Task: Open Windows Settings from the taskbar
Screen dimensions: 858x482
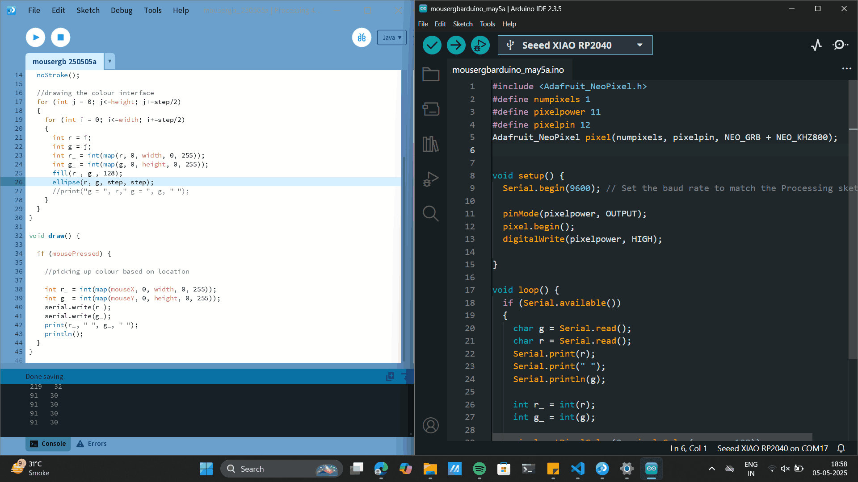Action: click(627, 469)
